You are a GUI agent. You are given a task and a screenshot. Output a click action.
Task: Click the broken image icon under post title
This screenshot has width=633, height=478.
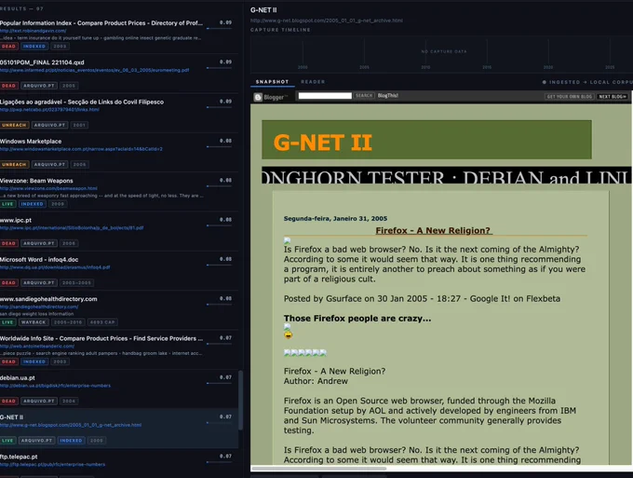pyautogui.click(x=287, y=240)
